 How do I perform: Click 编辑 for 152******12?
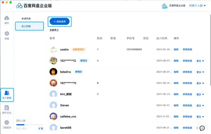tap(176, 61)
